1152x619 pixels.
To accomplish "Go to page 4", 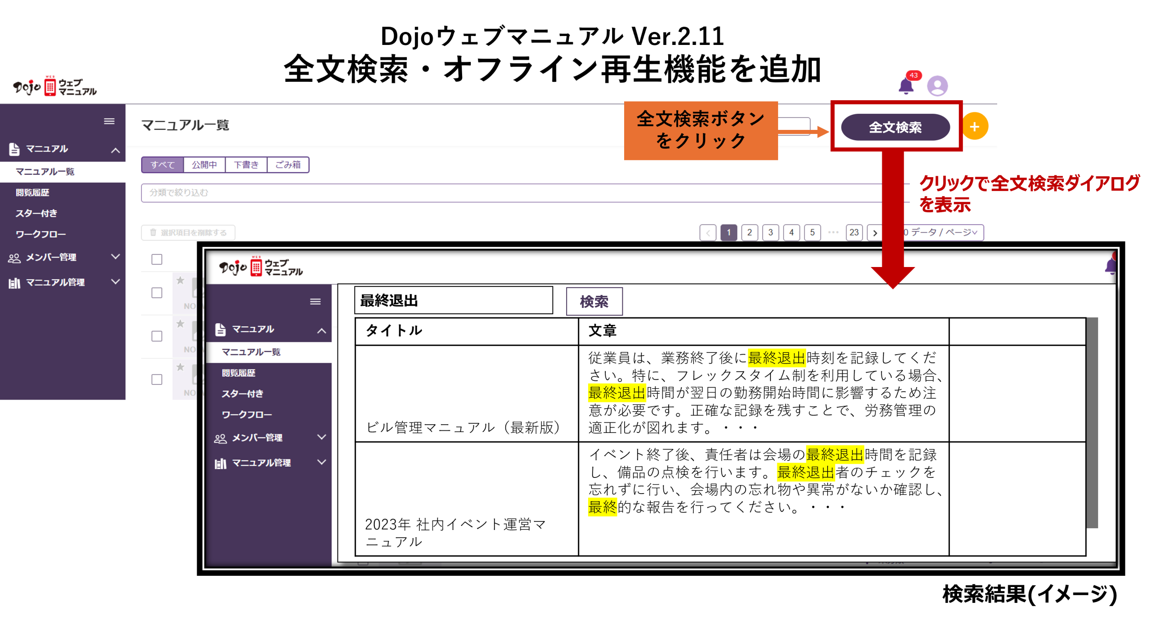I will point(791,232).
